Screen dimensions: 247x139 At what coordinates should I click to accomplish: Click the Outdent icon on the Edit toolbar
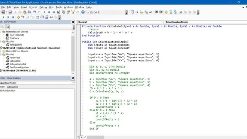point(161,12)
